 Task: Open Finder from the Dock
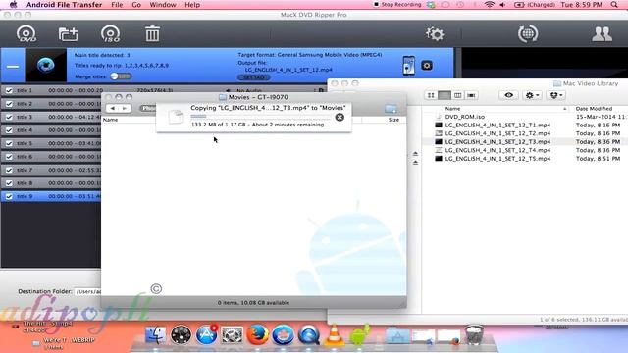(x=155, y=334)
